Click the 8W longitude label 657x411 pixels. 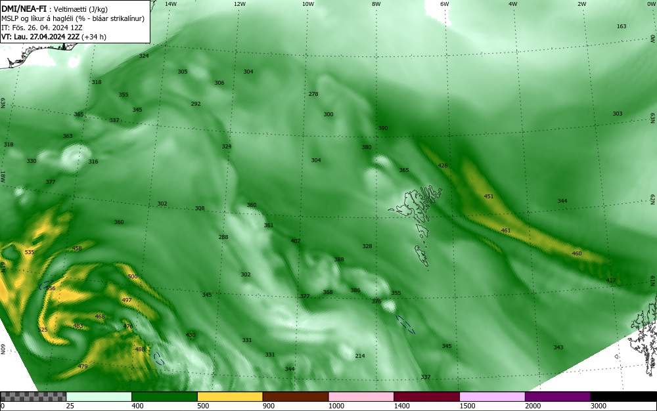pos(376,4)
